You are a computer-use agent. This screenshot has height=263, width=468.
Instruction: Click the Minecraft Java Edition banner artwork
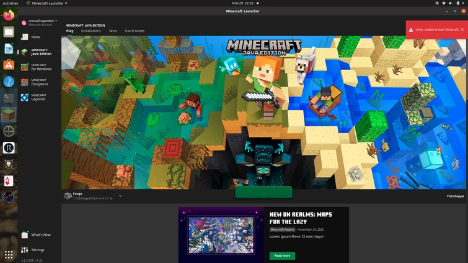click(x=263, y=113)
